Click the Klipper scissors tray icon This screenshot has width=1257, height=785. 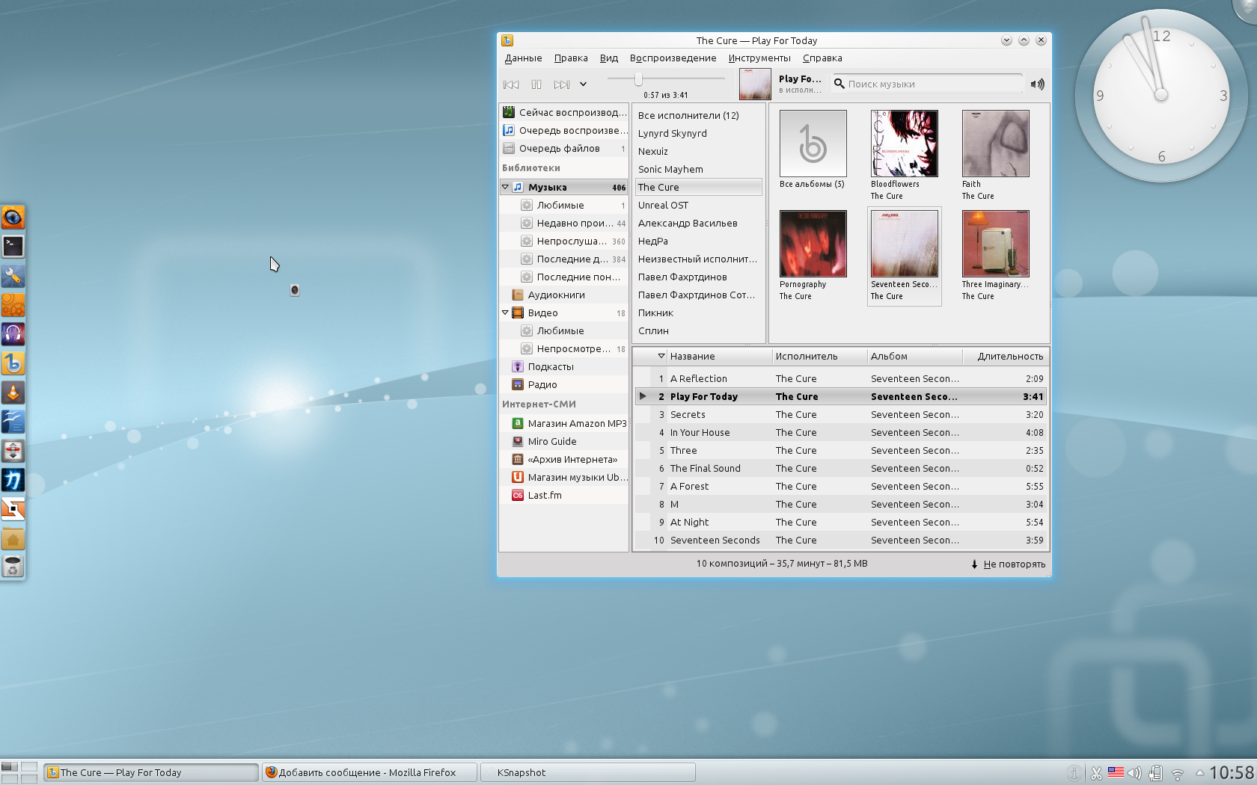pyautogui.click(x=1096, y=773)
